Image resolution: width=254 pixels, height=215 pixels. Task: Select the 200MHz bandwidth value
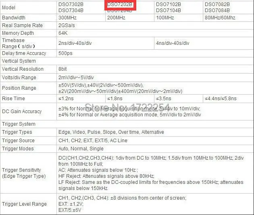tap(116, 18)
